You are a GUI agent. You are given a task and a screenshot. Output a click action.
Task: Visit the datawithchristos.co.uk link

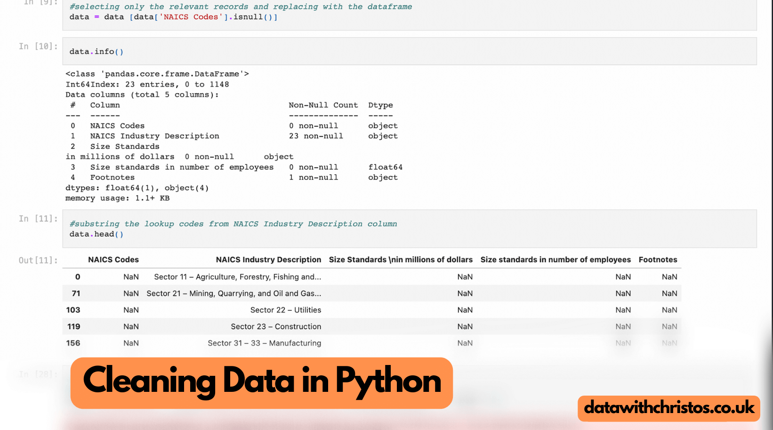[668, 408]
